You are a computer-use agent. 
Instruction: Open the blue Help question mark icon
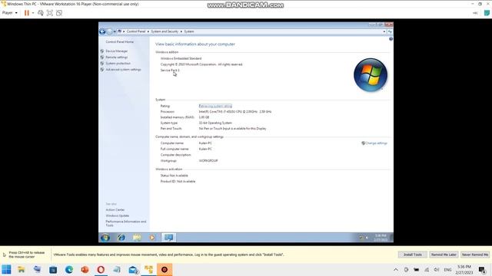[391, 39]
